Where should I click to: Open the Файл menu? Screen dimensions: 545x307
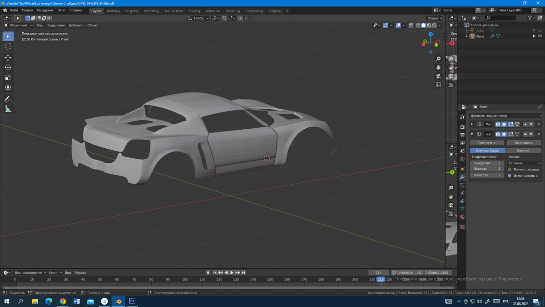(14, 10)
